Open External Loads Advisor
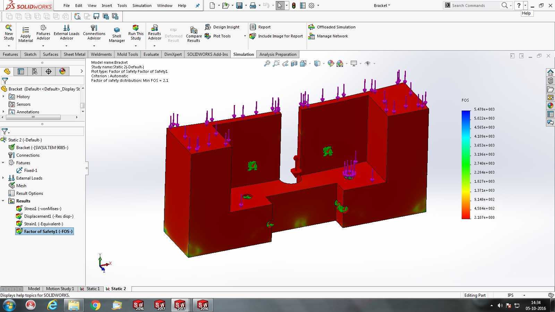This screenshot has height=312, width=555. pyautogui.click(x=67, y=33)
